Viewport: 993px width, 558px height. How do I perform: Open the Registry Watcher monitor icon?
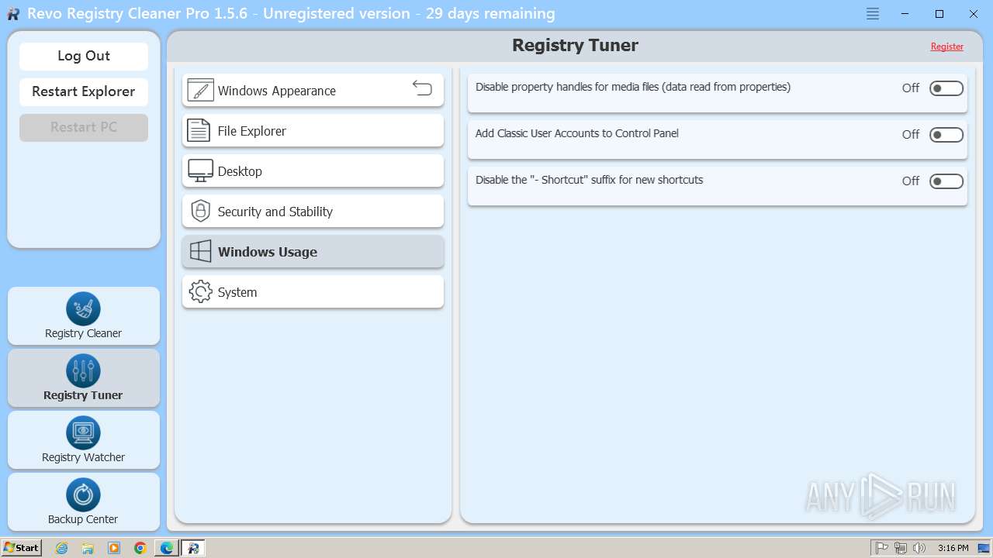(x=83, y=432)
